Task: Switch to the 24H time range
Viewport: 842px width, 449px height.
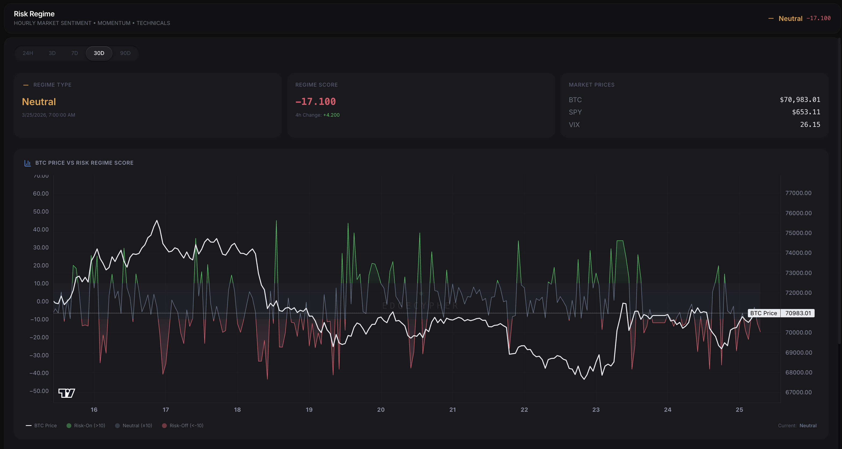Action: (28, 53)
